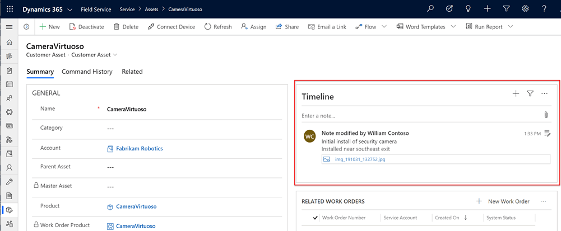Open the person contact sidebar icon

(10, 167)
